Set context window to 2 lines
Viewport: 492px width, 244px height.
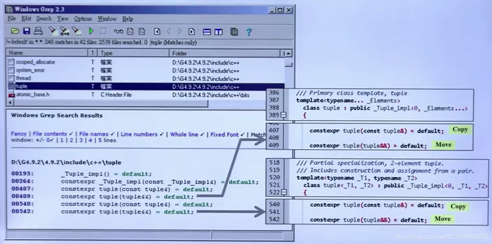[x=71, y=140]
